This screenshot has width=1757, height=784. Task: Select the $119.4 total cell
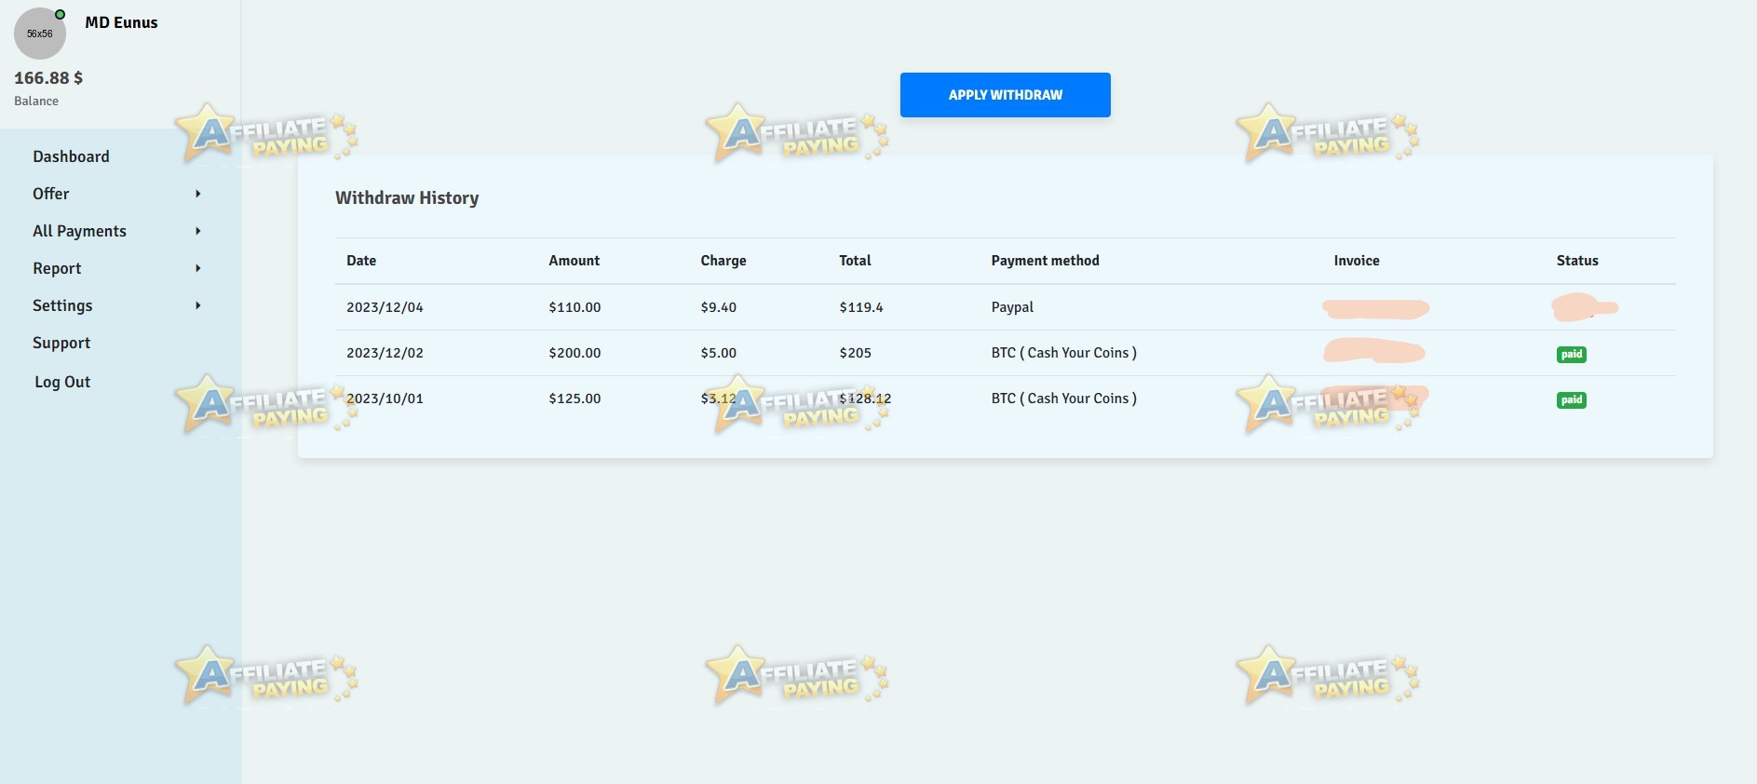[861, 307]
